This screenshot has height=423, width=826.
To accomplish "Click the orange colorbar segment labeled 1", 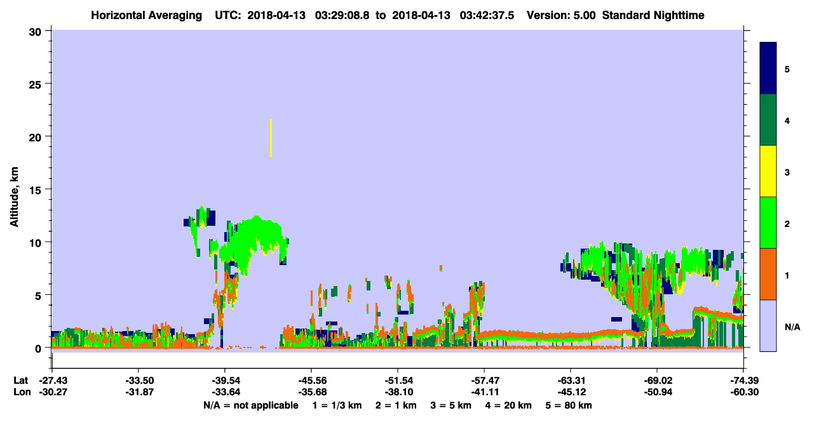I will coord(768,274).
